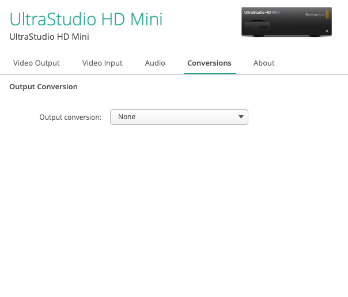Click the Output Conversion section heading
This screenshot has height=297, width=348.
click(44, 87)
